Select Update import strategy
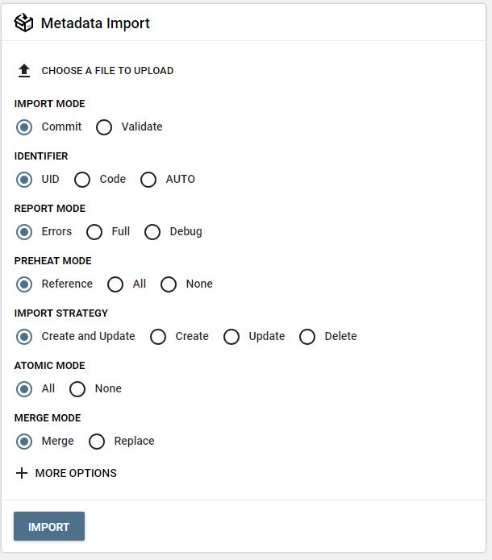Viewport: 492px width, 560px height. [x=231, y=337]
